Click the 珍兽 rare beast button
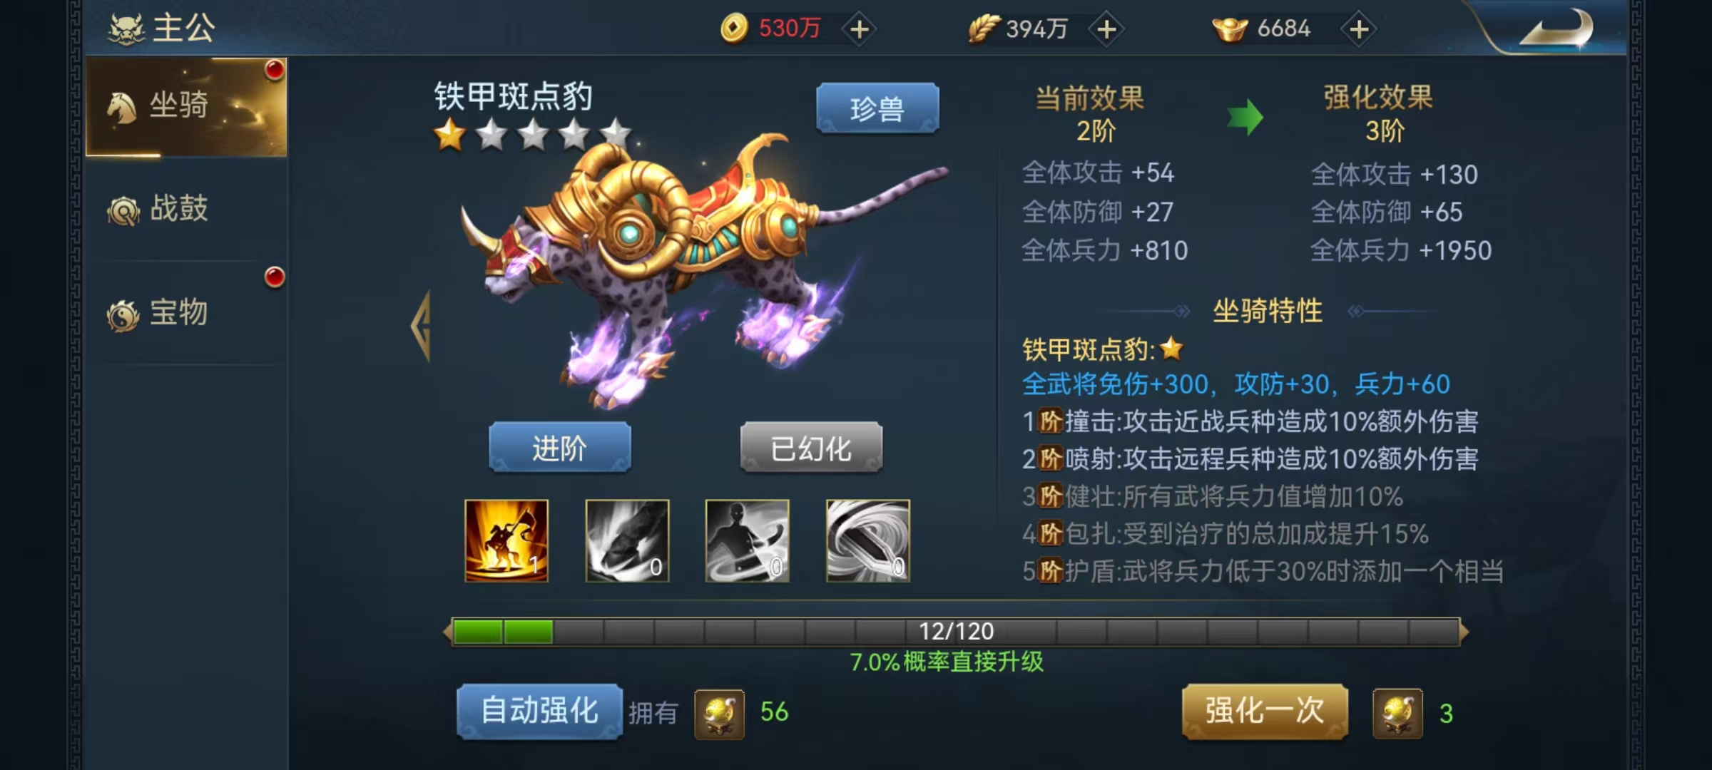The width and height of the screenshot is (1712, 770). (x=877, y=108)
